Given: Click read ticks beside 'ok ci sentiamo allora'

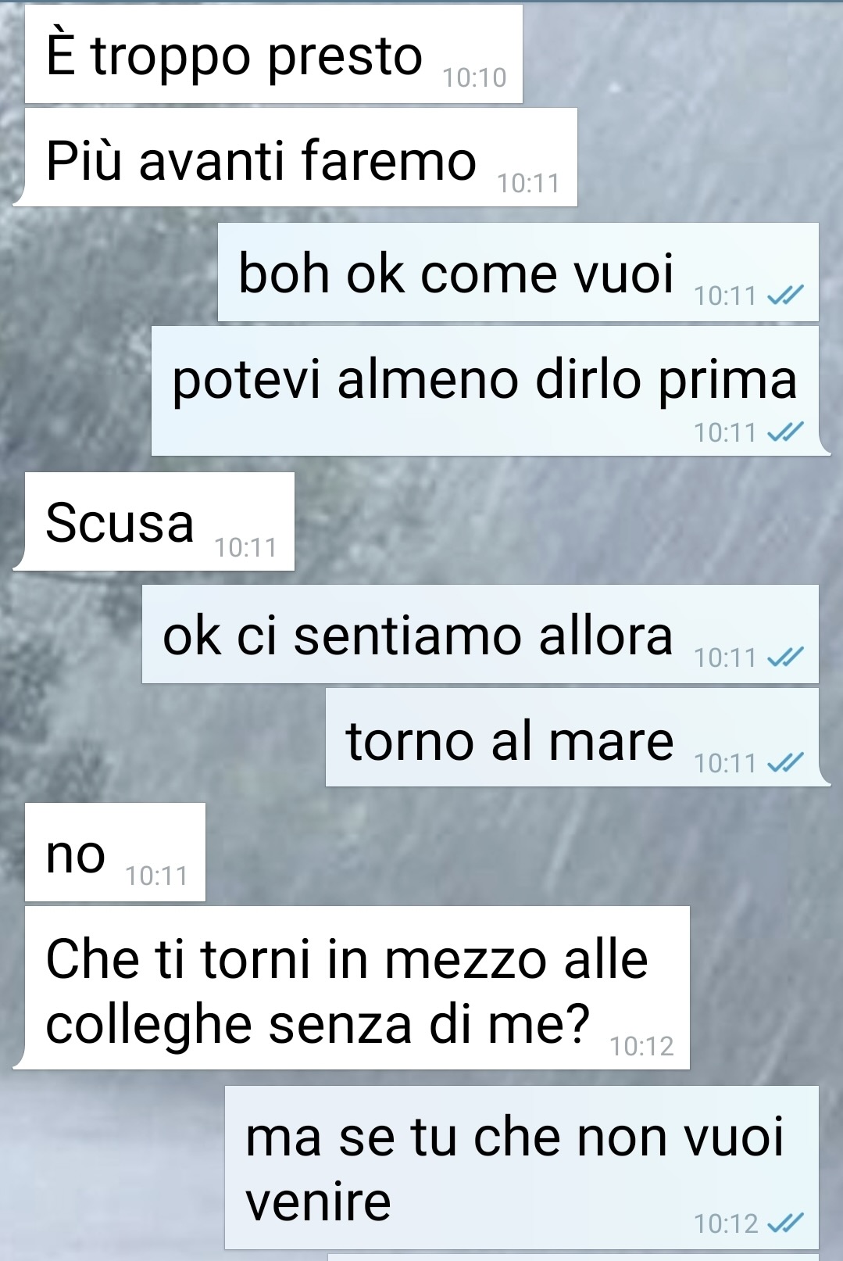Looking at the screenshot, I should 785,657.
